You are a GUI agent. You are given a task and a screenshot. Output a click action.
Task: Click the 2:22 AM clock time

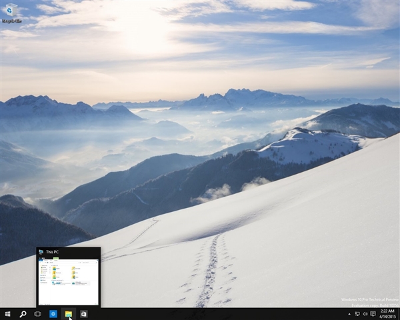pos(387,311)
